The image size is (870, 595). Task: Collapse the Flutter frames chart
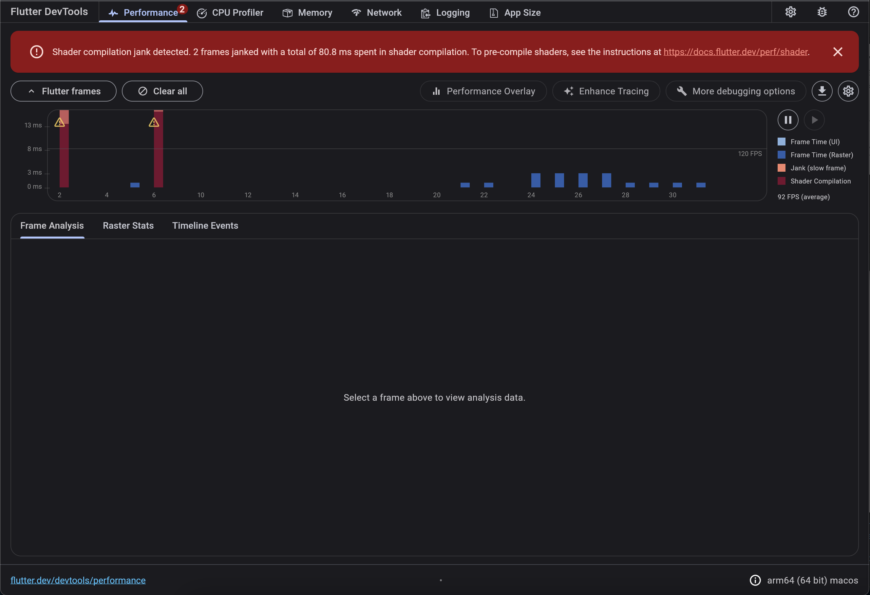click(63, 91)
